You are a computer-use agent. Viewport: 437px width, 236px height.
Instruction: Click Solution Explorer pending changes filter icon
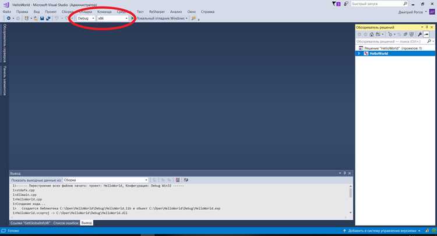click(x=390, y=34)
